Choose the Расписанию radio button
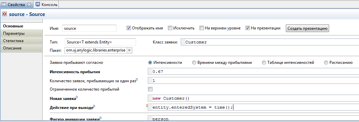Image resolution: width=359 pixels, height=122 pixels. (x=326, y=63)
